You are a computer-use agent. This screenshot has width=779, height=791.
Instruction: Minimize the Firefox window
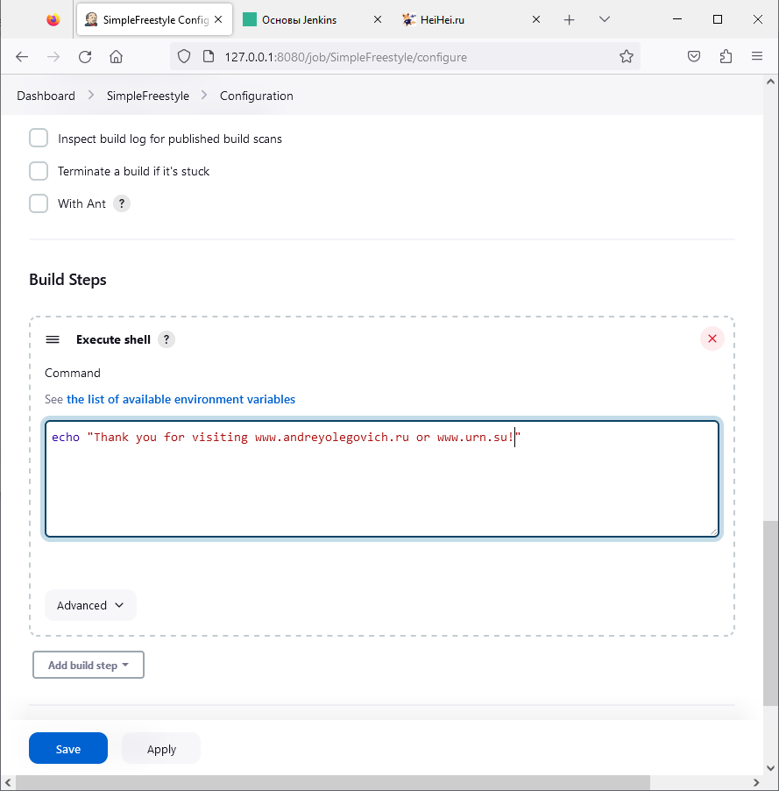coord(677,19)
